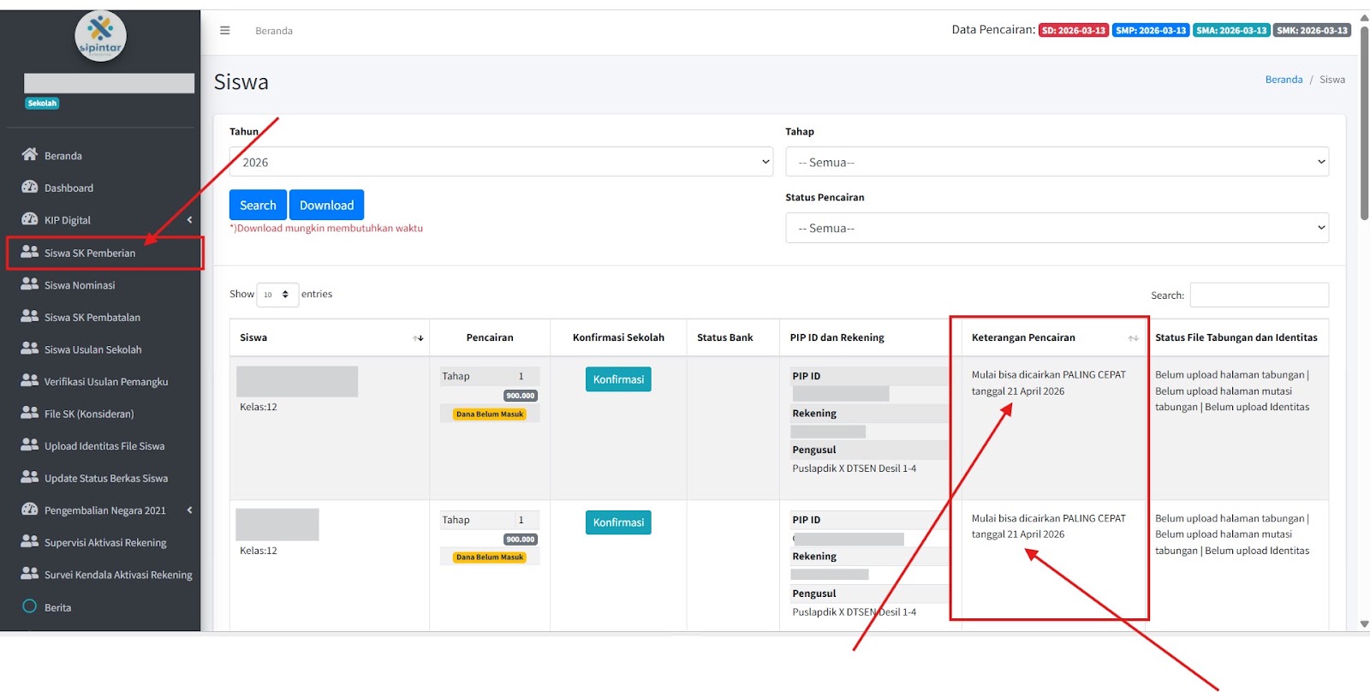Image resolution: width=1370 pixels, height=692 pixels.
Task: Open Beranda in the sidebar menu
Action: 63,156
